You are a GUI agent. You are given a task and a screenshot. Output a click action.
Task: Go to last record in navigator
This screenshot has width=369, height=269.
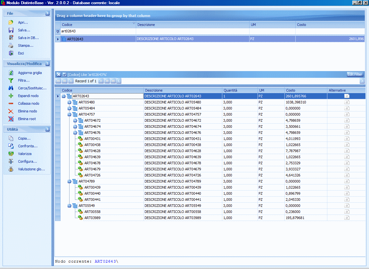point(113,81)
